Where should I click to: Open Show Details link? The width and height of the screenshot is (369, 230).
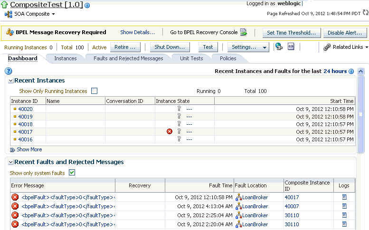pyautogui.click(x=137, y=32)
